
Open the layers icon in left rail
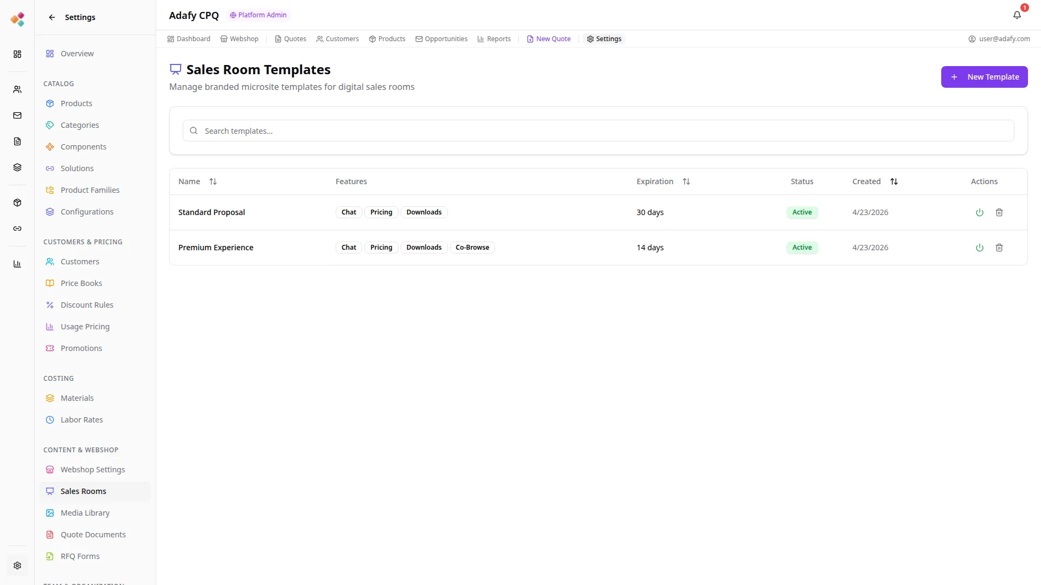(17, 167)
